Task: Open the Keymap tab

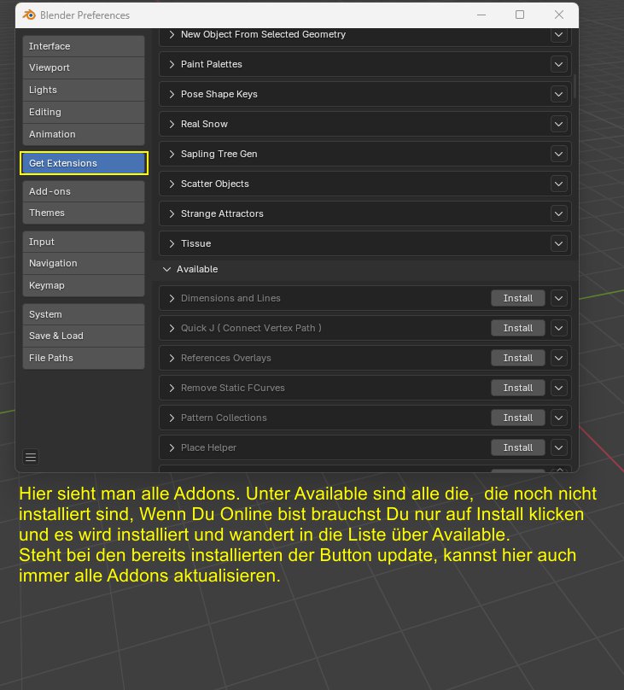Action: point(84,285)
